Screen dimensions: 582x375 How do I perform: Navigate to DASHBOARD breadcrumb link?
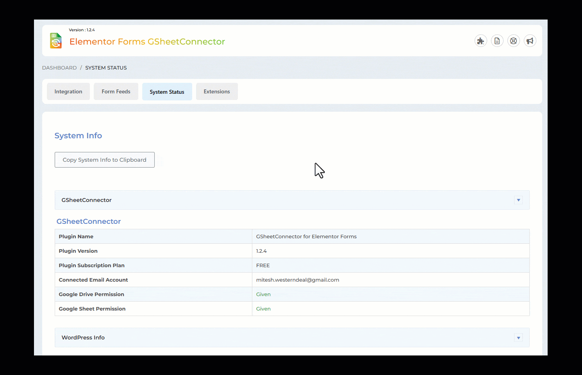click(59, 68)
